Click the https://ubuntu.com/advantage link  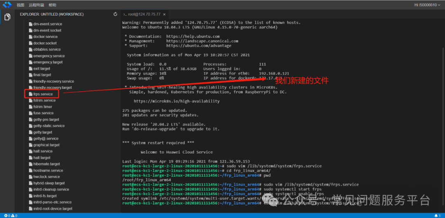click(x=199, y=46)
